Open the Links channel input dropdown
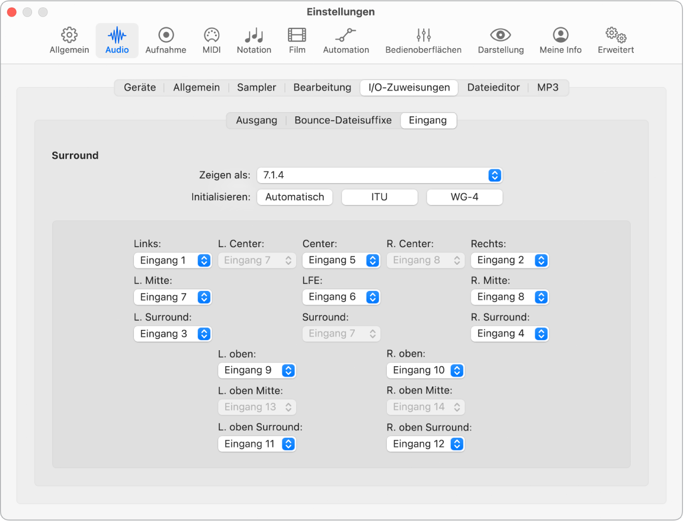The width and height of the screenshot is (684, 521). (172, 260)
